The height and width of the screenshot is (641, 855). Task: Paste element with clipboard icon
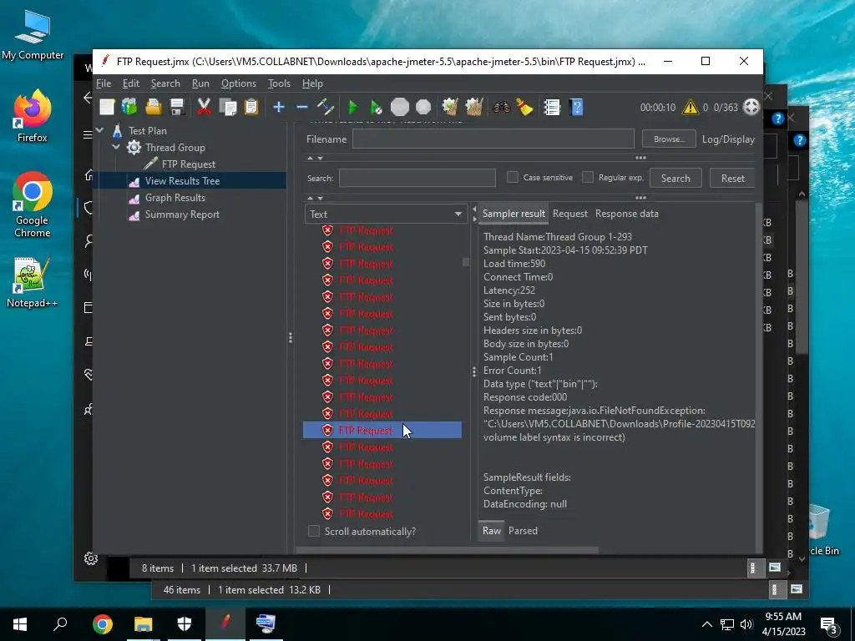point(250,107)
